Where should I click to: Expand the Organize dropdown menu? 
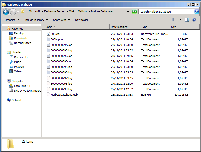point(12,20)
